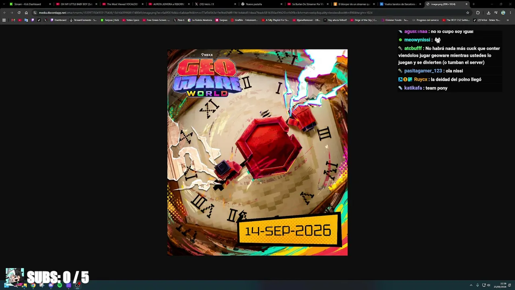The width and height of the screenshot is (515, 290).
Task: Click the katikafa username in chat
Action: coord(413,88)
